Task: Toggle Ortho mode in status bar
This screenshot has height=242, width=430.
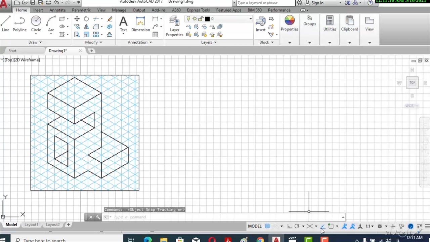Action: tap(289, 226)
